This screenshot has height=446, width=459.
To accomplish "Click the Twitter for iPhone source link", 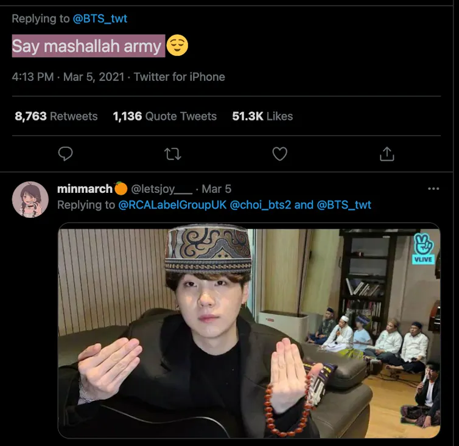I will [x=179, y=77].
